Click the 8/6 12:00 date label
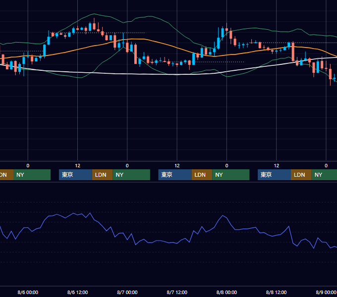337x297 pixels. pyautogui.click(x=78, y=292)
